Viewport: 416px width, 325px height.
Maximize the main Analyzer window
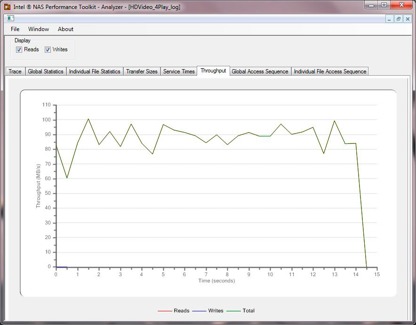tap(384, 5)
